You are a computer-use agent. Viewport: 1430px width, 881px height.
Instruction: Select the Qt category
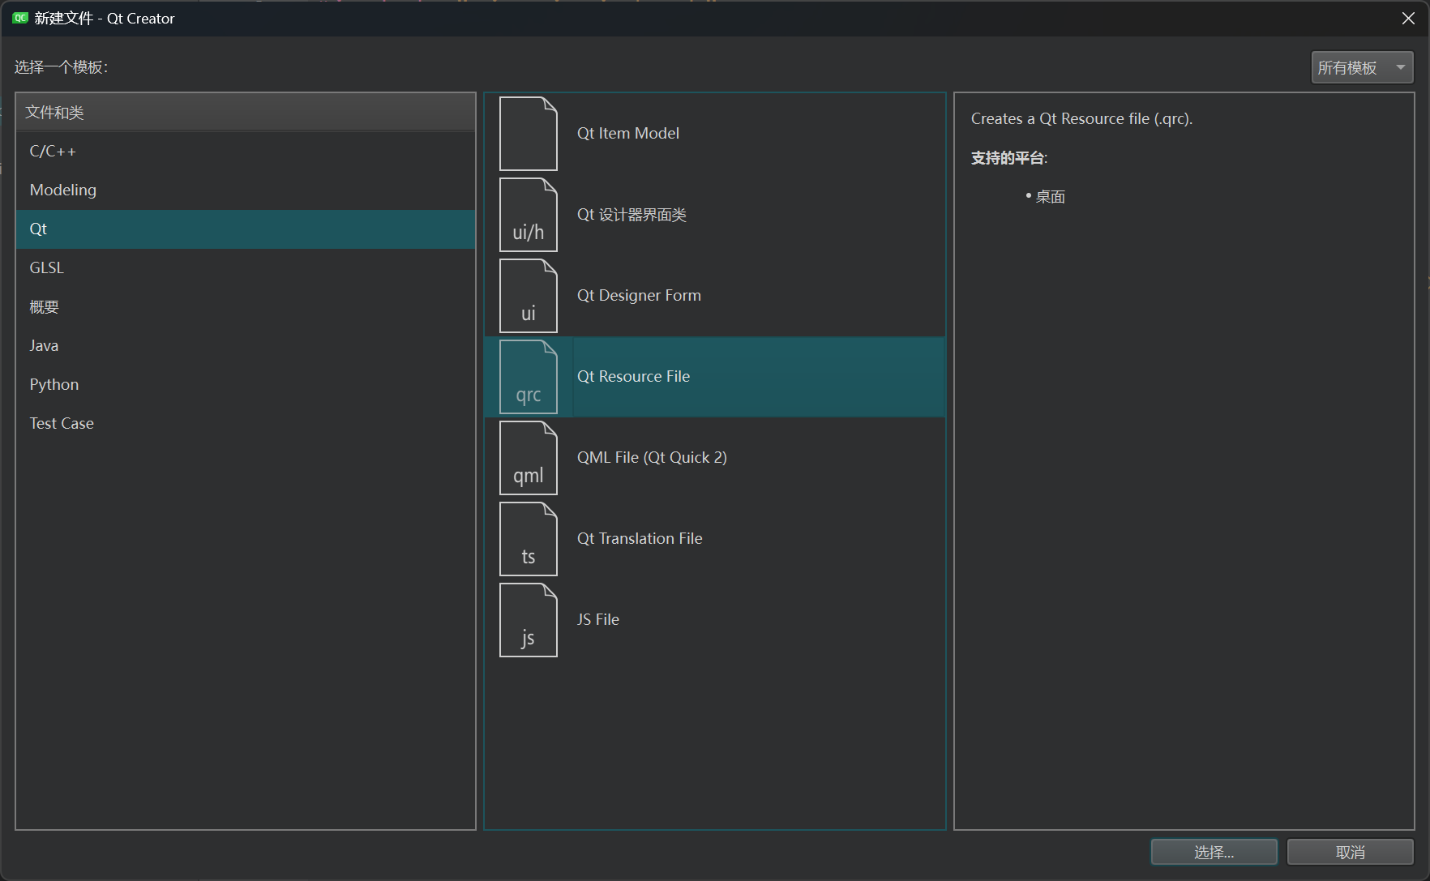pos(246,229)
